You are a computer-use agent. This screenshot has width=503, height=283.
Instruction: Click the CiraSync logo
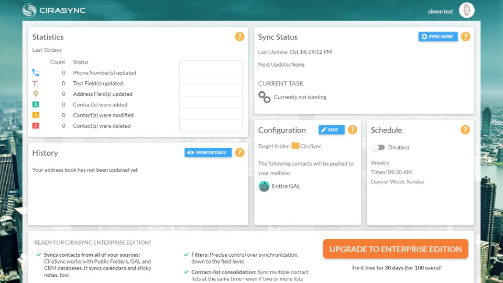point(54,10)
